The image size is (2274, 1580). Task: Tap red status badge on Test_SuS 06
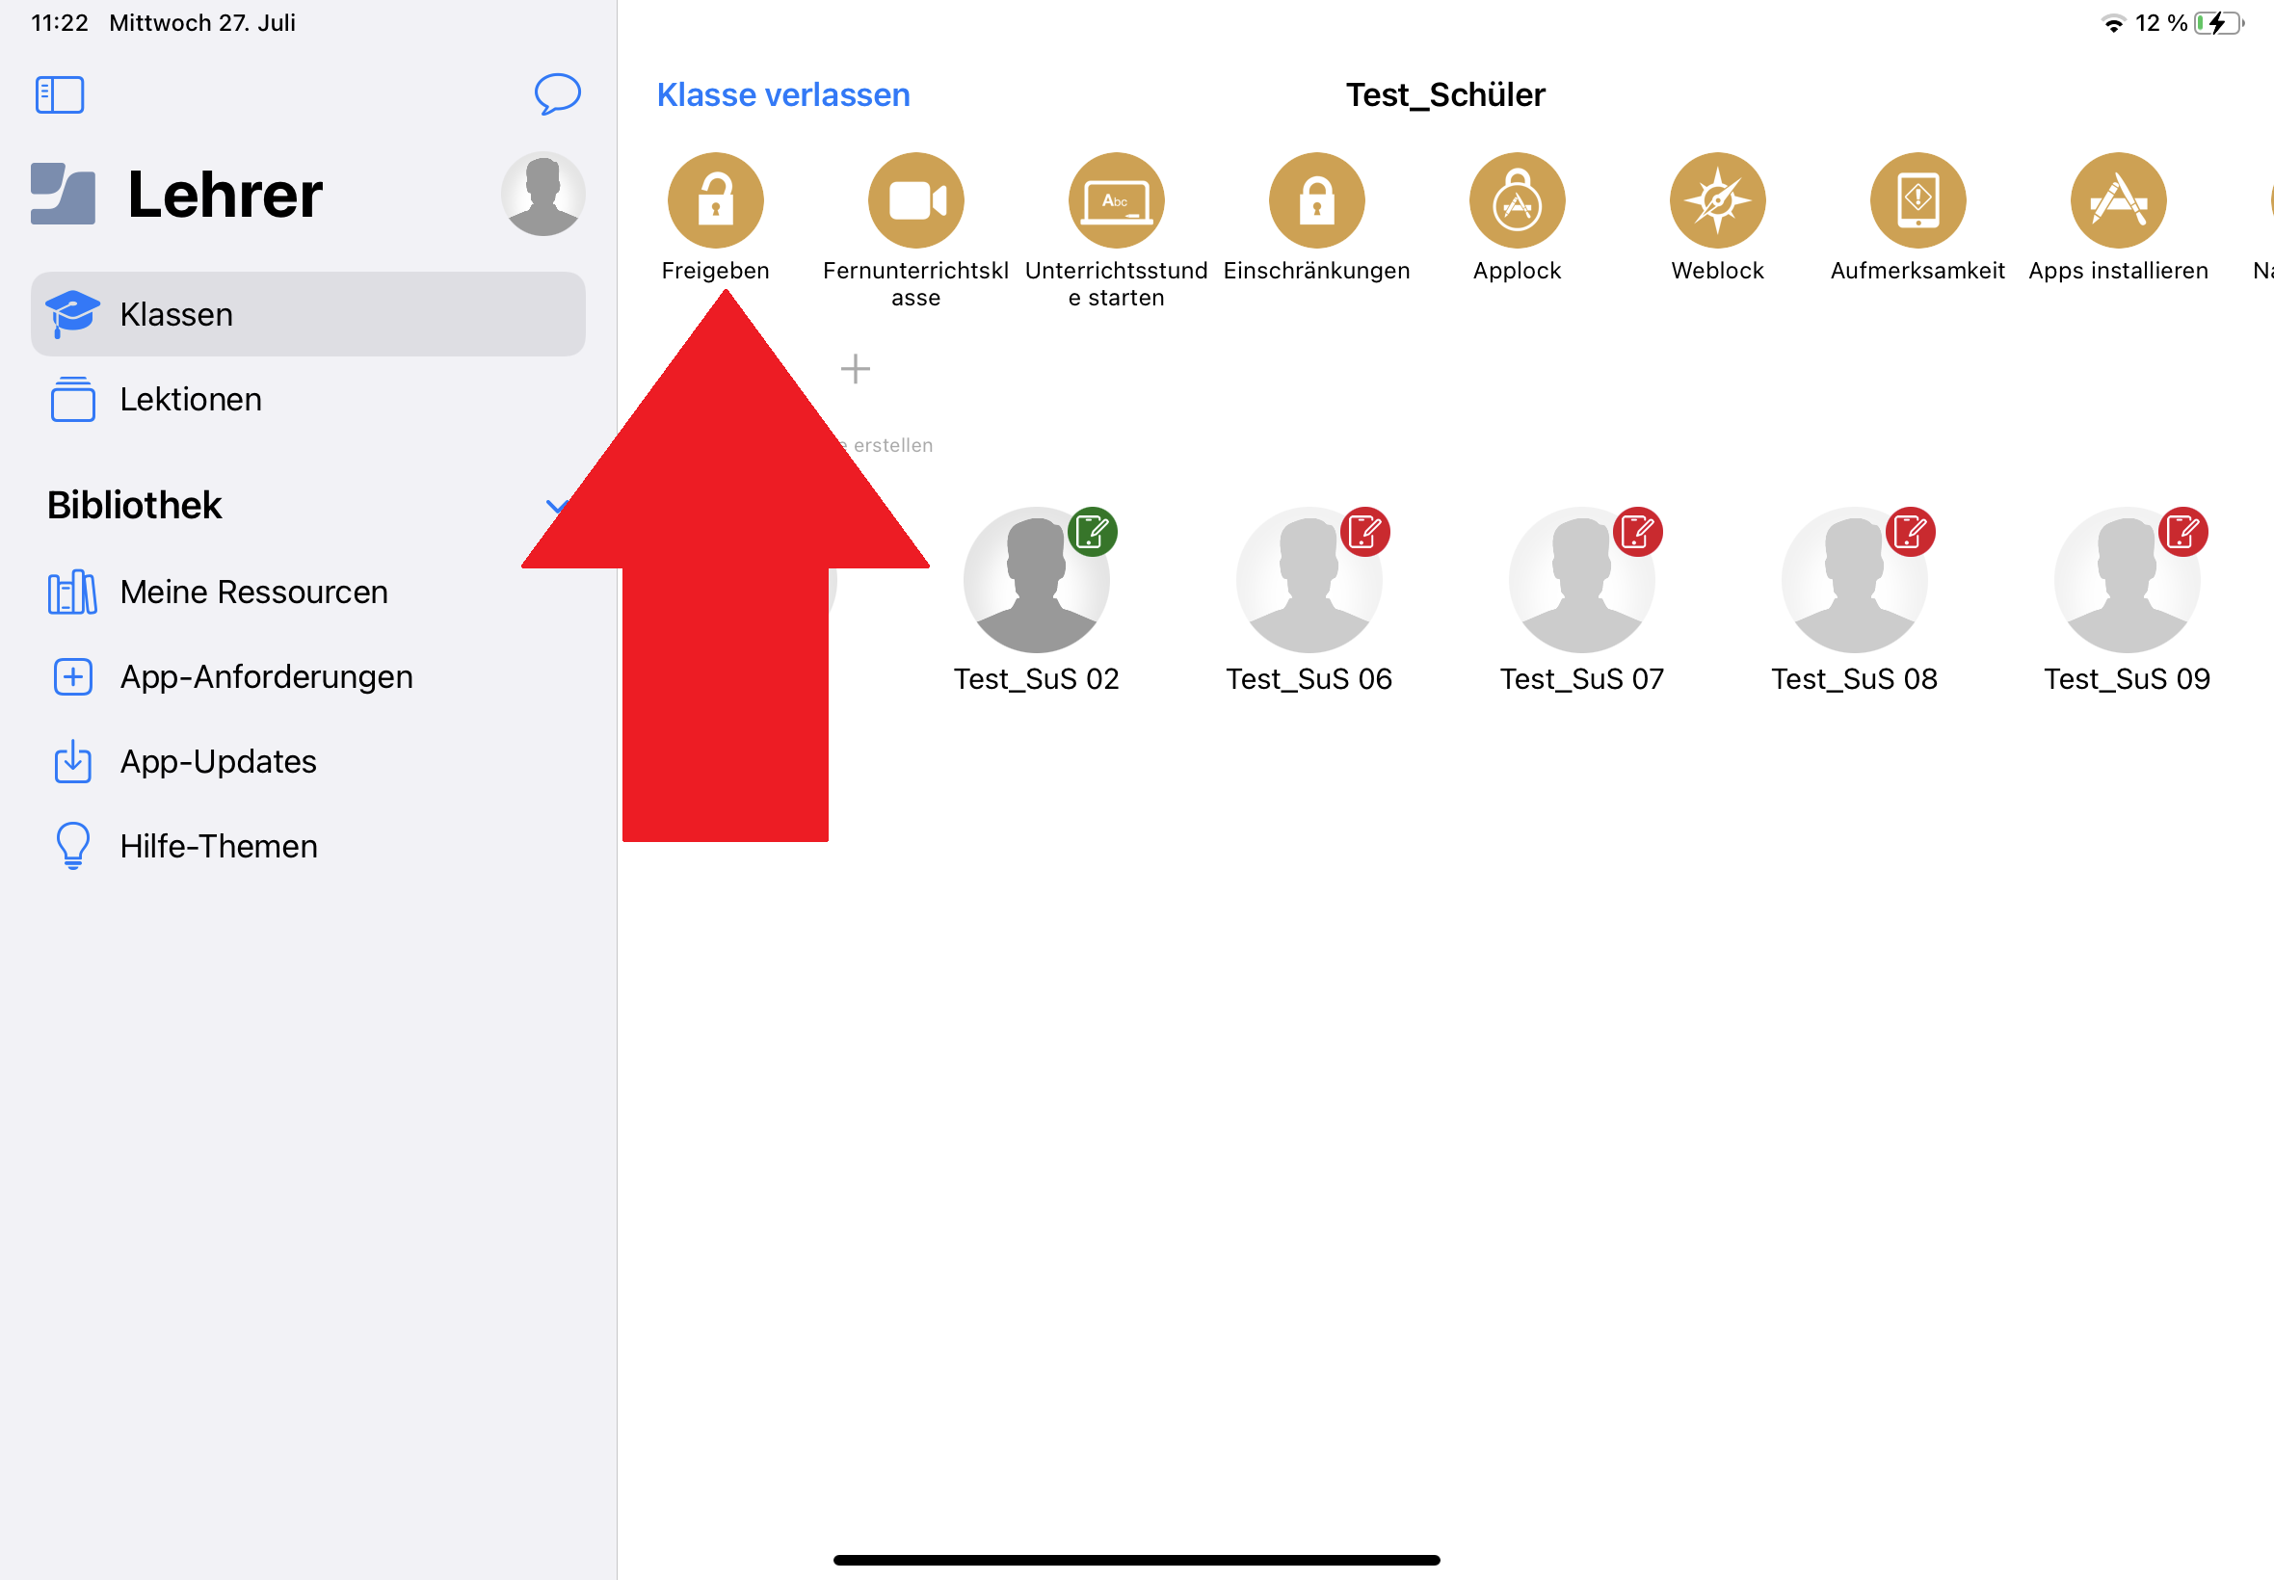pyautogui.click(x=1365, y=533)
